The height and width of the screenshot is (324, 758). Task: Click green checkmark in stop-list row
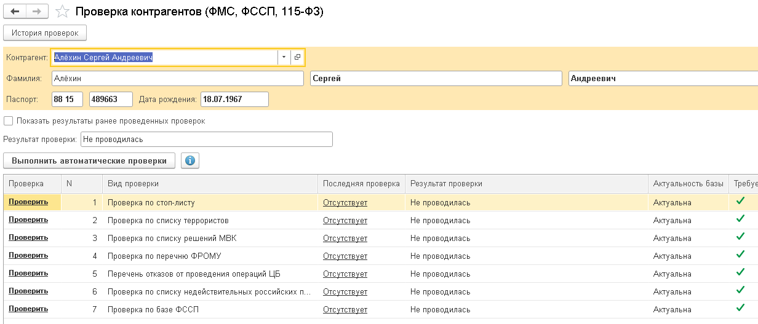(x=740, y=201)
